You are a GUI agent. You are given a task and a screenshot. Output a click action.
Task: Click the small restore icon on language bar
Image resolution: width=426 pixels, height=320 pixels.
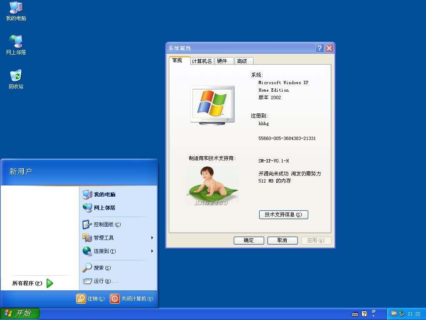[374, 312]
